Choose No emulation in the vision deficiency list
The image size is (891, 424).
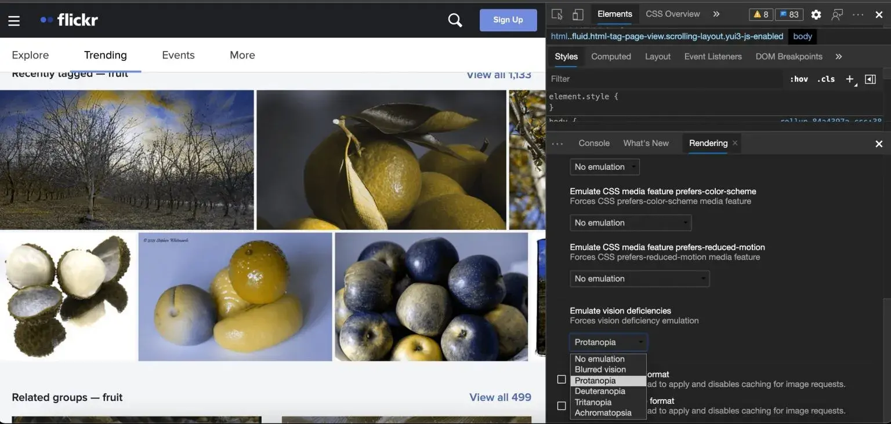[x=609, y=359]
